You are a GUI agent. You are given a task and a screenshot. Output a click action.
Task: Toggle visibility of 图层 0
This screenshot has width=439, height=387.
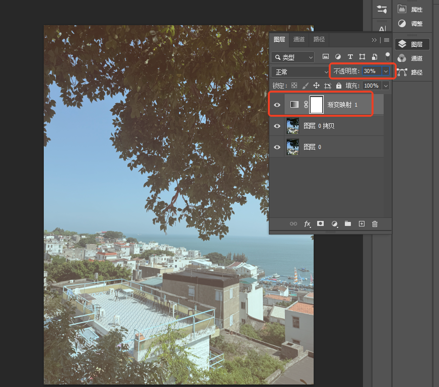pos(277,147)
